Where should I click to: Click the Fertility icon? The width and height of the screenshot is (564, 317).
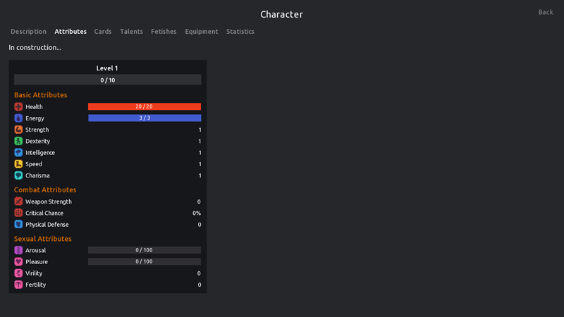tap(18, 285)
